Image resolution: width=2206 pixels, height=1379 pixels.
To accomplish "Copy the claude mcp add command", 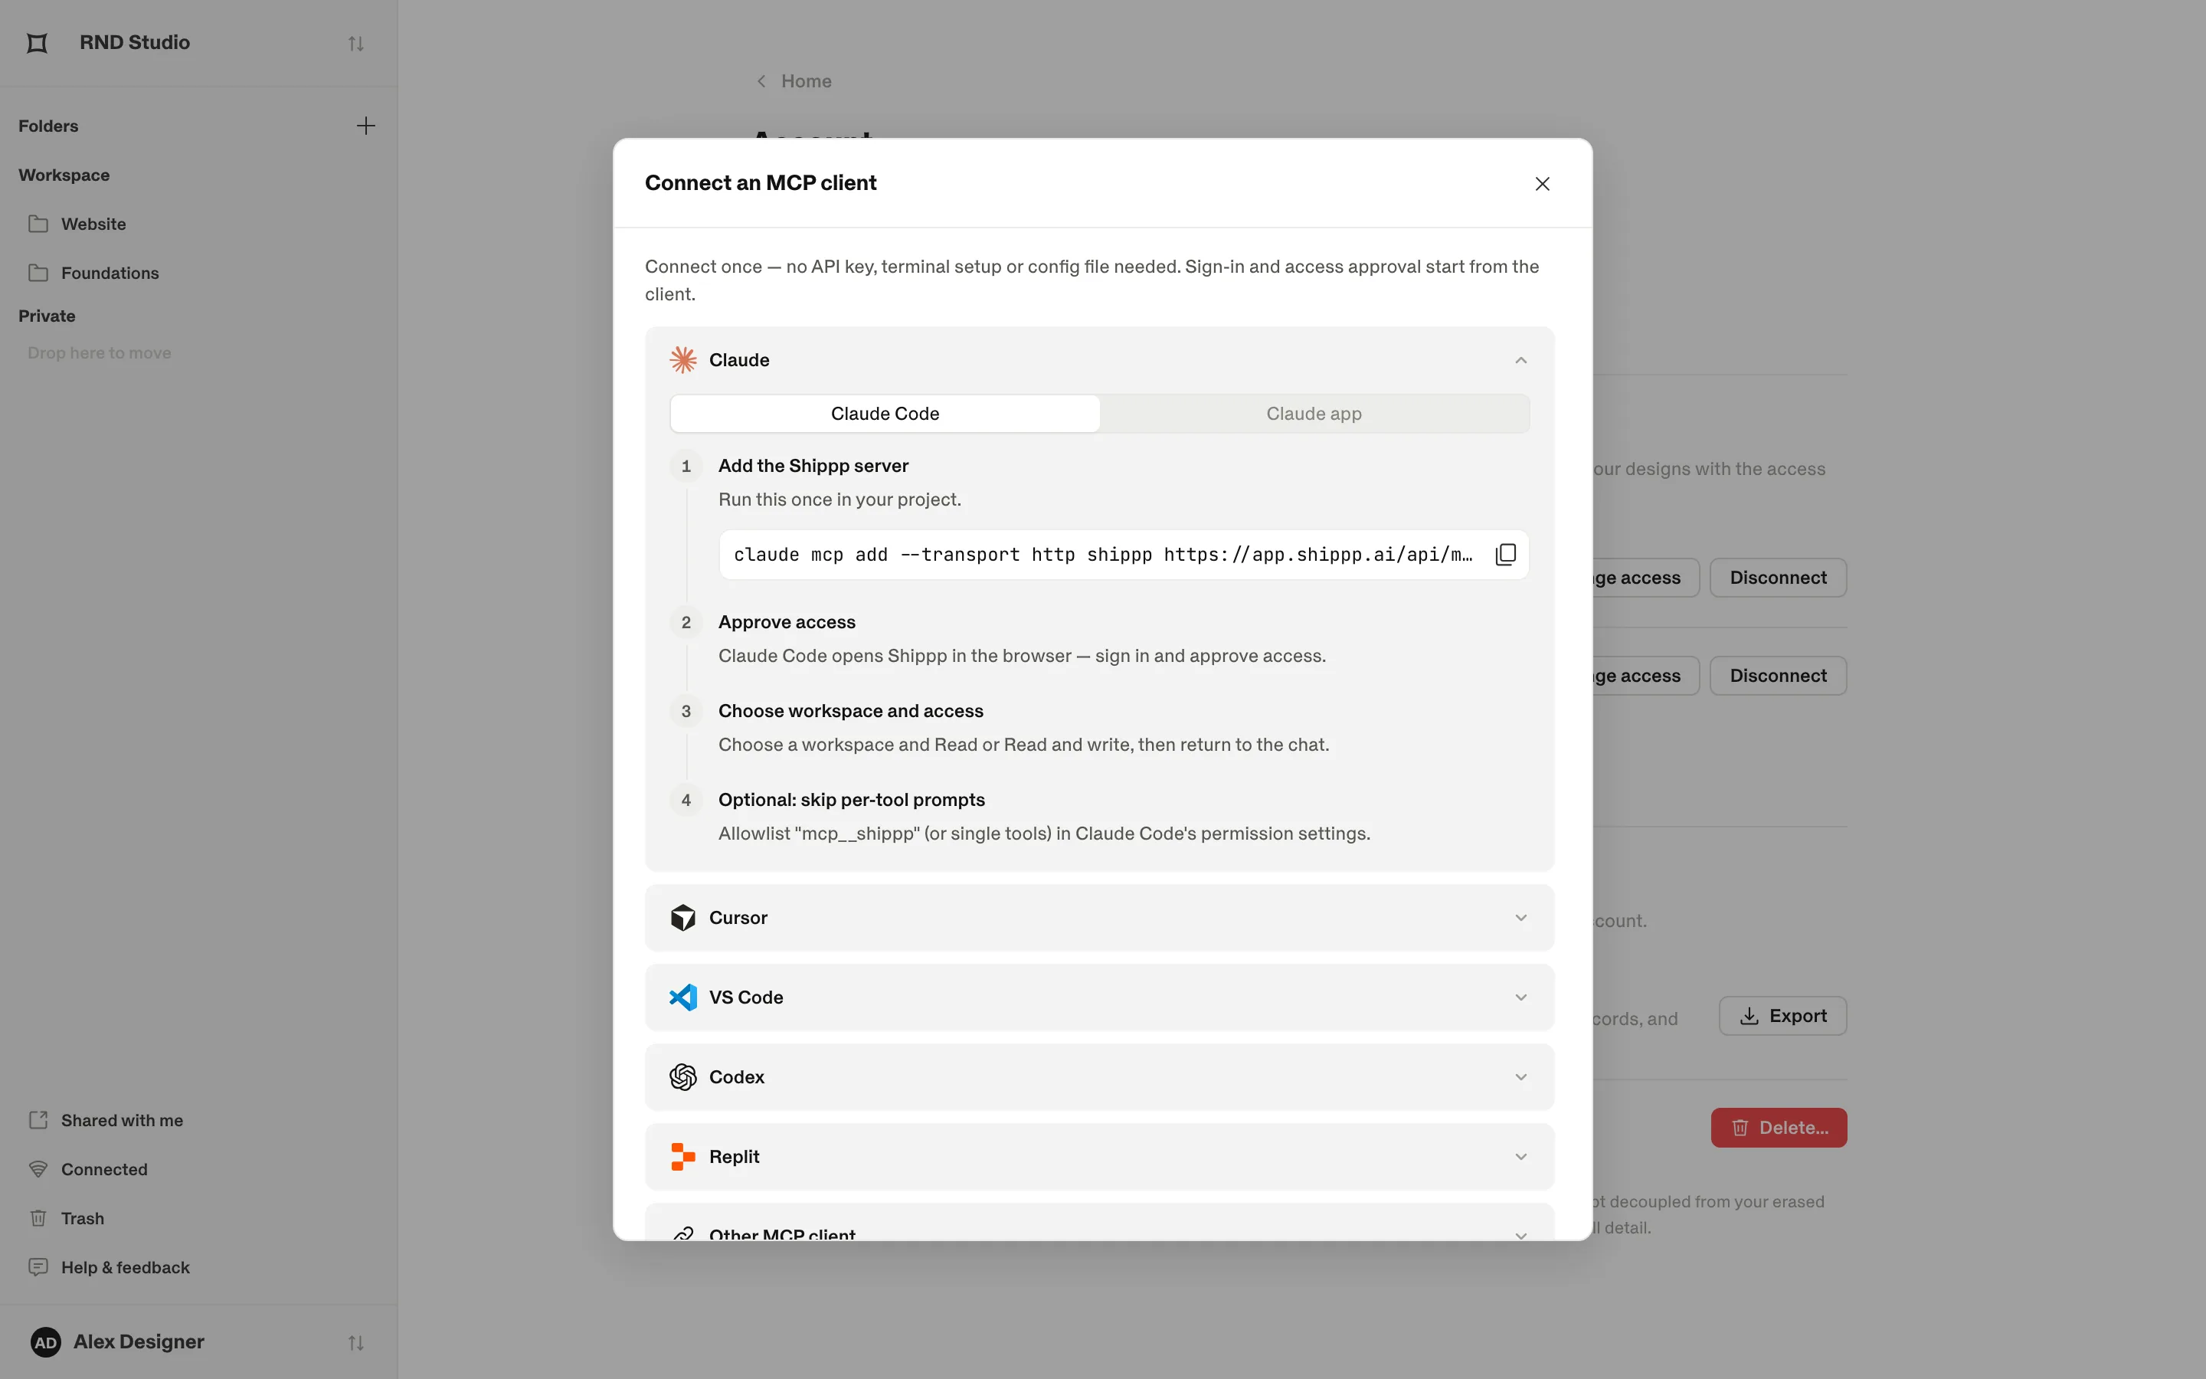I will [1506, 555].
